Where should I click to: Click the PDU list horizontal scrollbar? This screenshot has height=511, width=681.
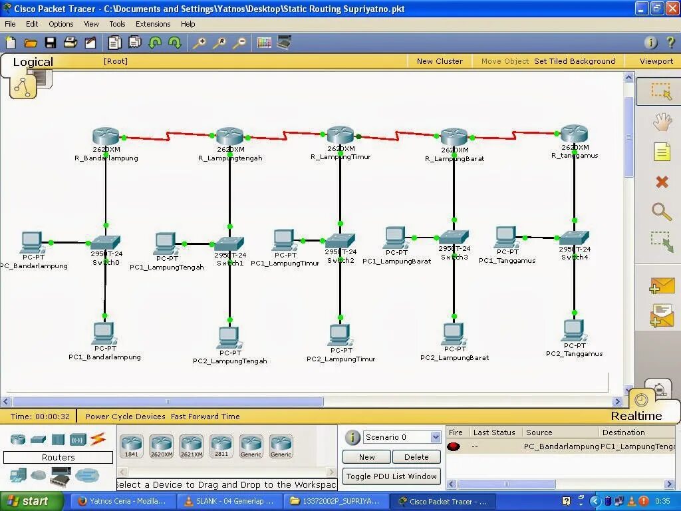point(506,484)
